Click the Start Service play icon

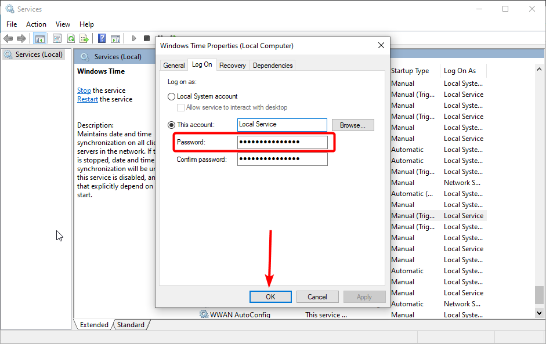pos(133,38)
